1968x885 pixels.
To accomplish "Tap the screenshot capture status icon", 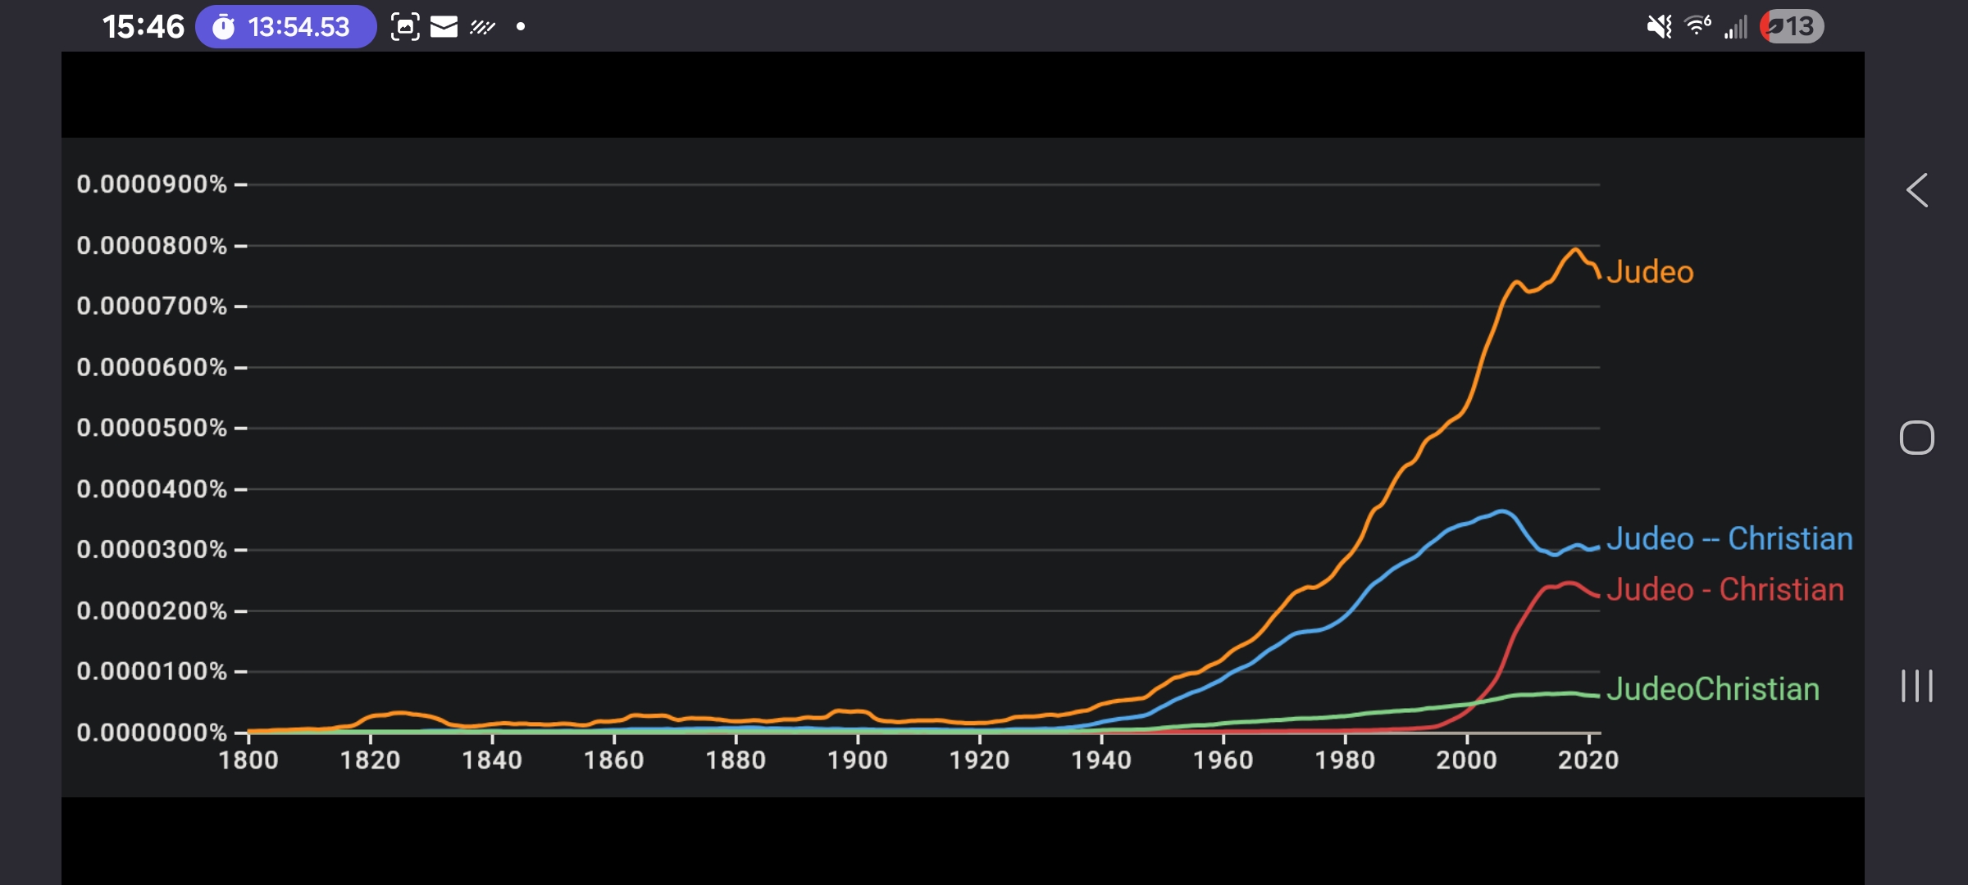I will (x=405, y=27).
